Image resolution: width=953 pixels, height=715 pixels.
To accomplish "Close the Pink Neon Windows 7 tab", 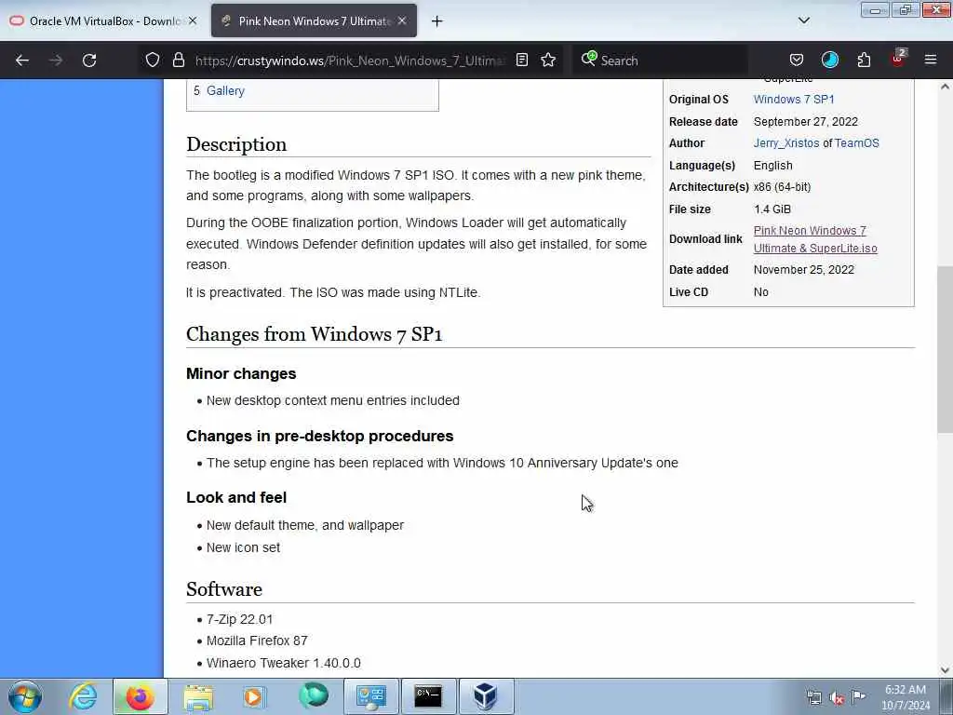I will pyautogui.click(x=402, y=20).
